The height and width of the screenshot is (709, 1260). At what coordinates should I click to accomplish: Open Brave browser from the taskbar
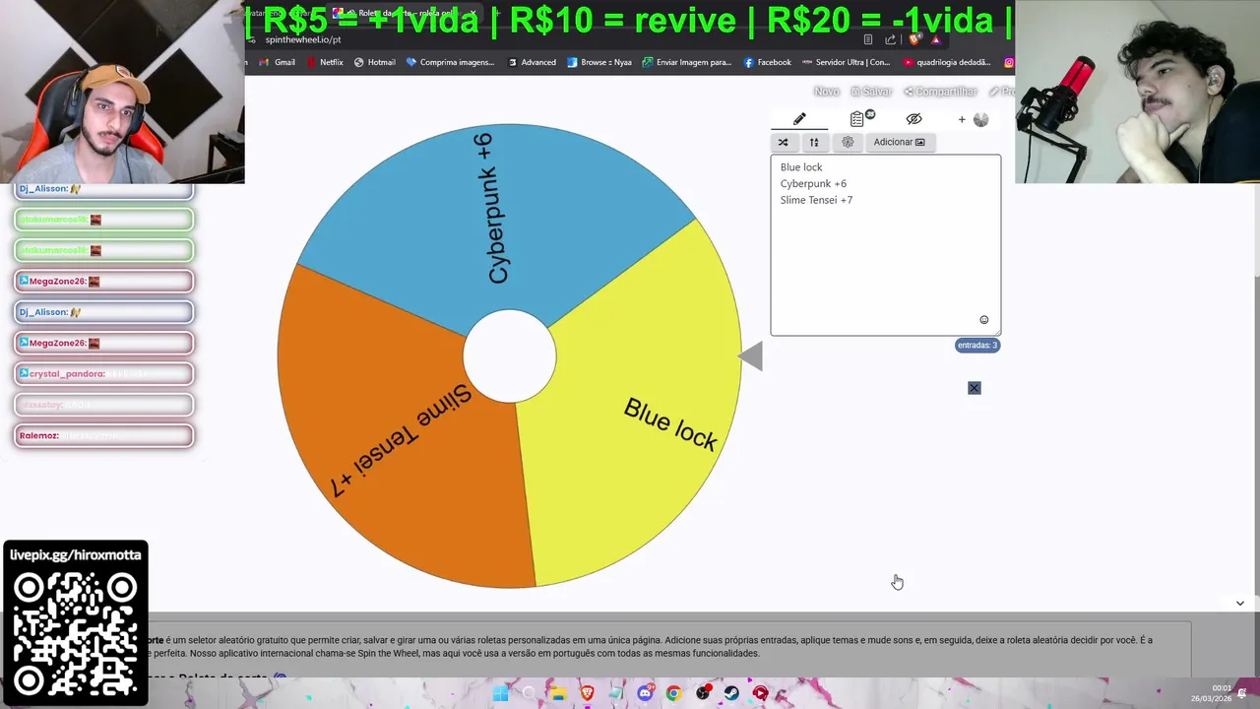coord(587,693)
